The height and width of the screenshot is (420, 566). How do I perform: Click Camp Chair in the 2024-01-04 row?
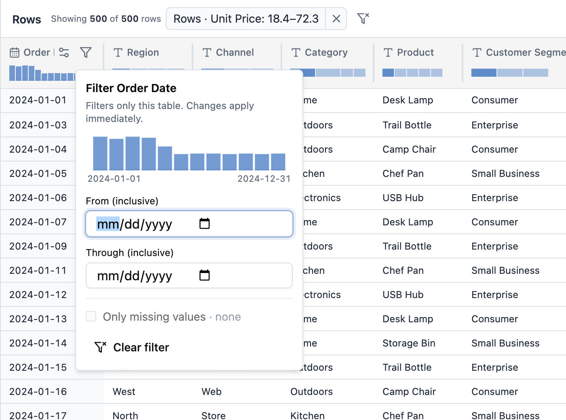(409, 149)
